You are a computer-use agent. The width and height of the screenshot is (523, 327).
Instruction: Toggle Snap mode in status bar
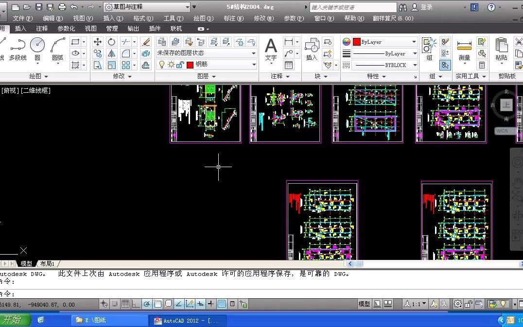[x=114, y=304]
